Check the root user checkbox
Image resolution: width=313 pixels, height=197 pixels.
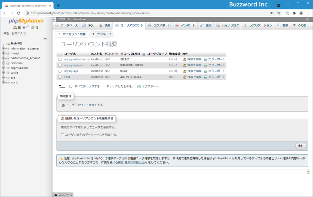pos(60,77)
